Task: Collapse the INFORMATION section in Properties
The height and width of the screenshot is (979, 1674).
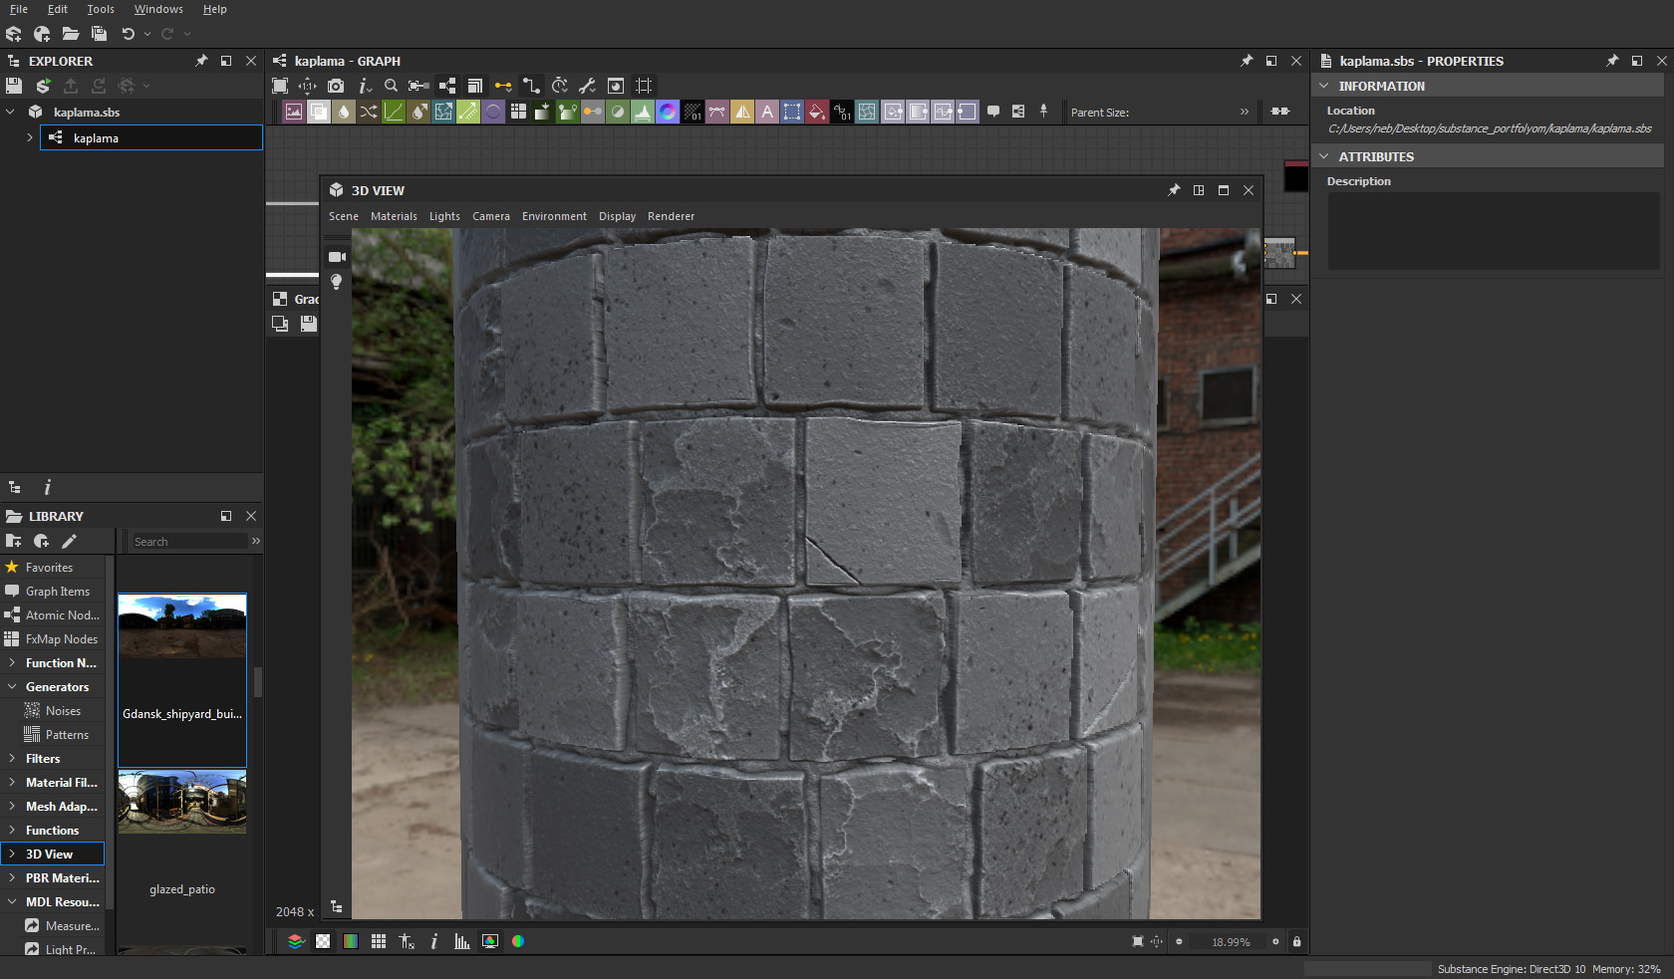Action: coord(1325,86)
